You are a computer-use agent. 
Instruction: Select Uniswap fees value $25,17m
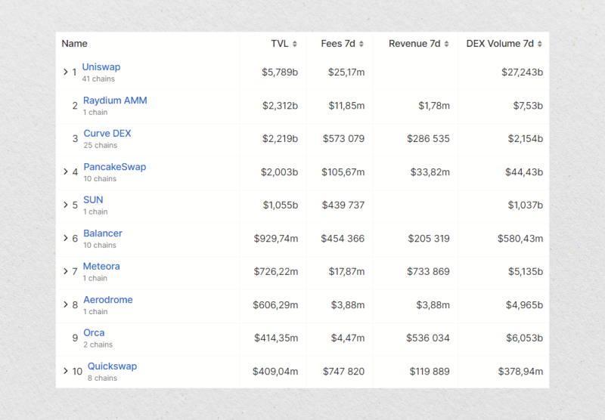click(346, 72)
